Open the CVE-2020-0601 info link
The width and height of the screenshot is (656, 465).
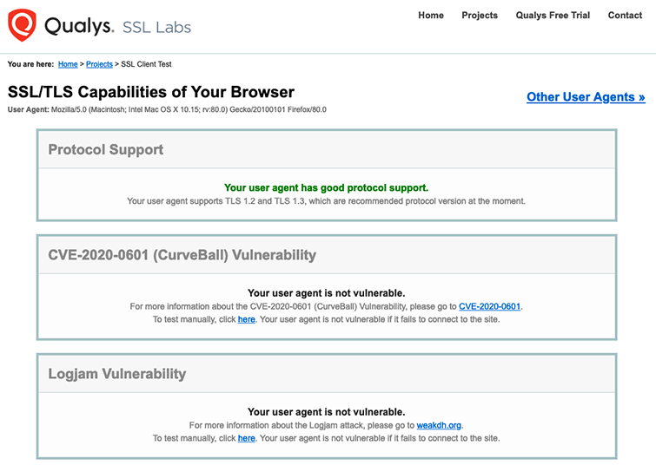[489, 306]
